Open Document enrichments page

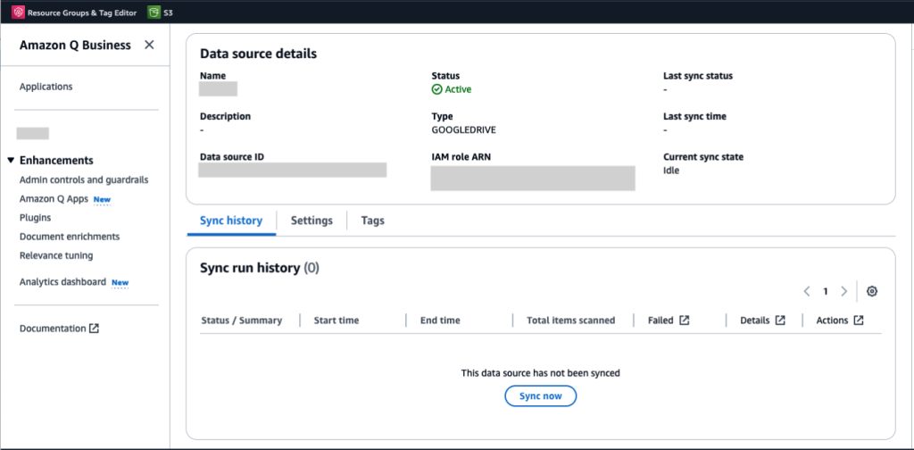pos(70,237)
